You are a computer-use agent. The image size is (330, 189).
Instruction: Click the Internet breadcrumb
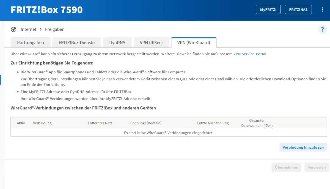28,29
